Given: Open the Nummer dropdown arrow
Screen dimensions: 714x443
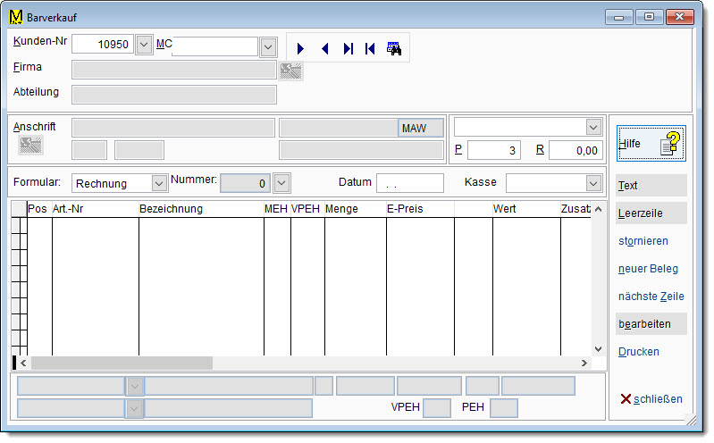Looking at the screenshot, I should coord(281,183).
